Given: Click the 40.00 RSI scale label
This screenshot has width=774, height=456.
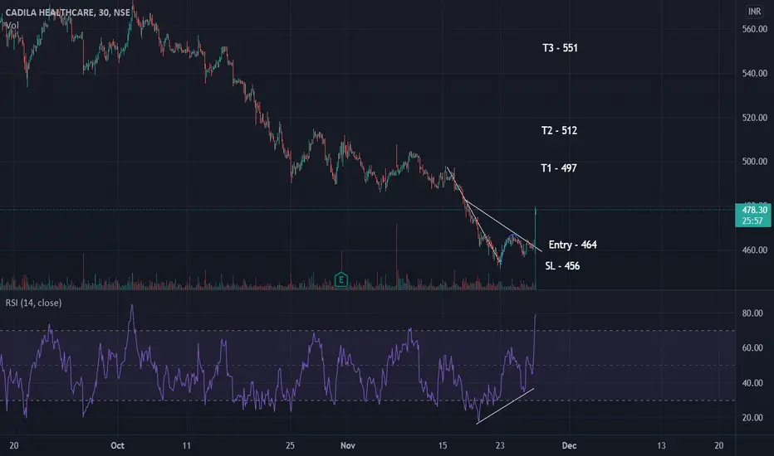Looking at the screenshot, I should click(x=752, y=383).
